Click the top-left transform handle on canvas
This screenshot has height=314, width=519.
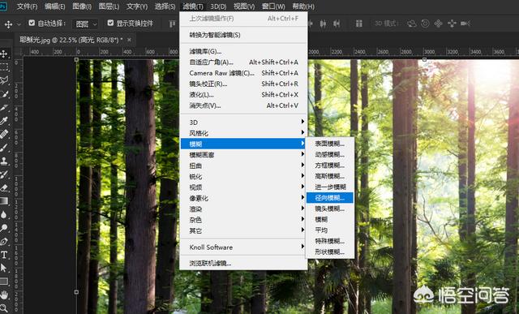[76, 60]
